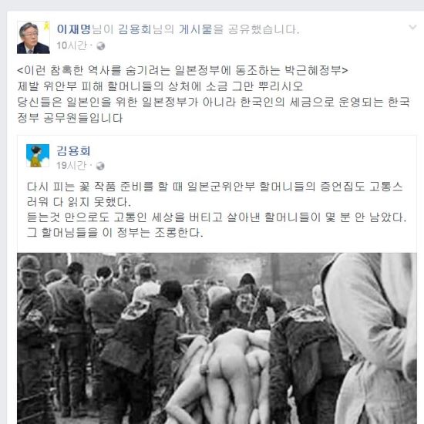Click the public globe icon beside 10시간
The image size is (424, 424).
[x=100, y=46]
